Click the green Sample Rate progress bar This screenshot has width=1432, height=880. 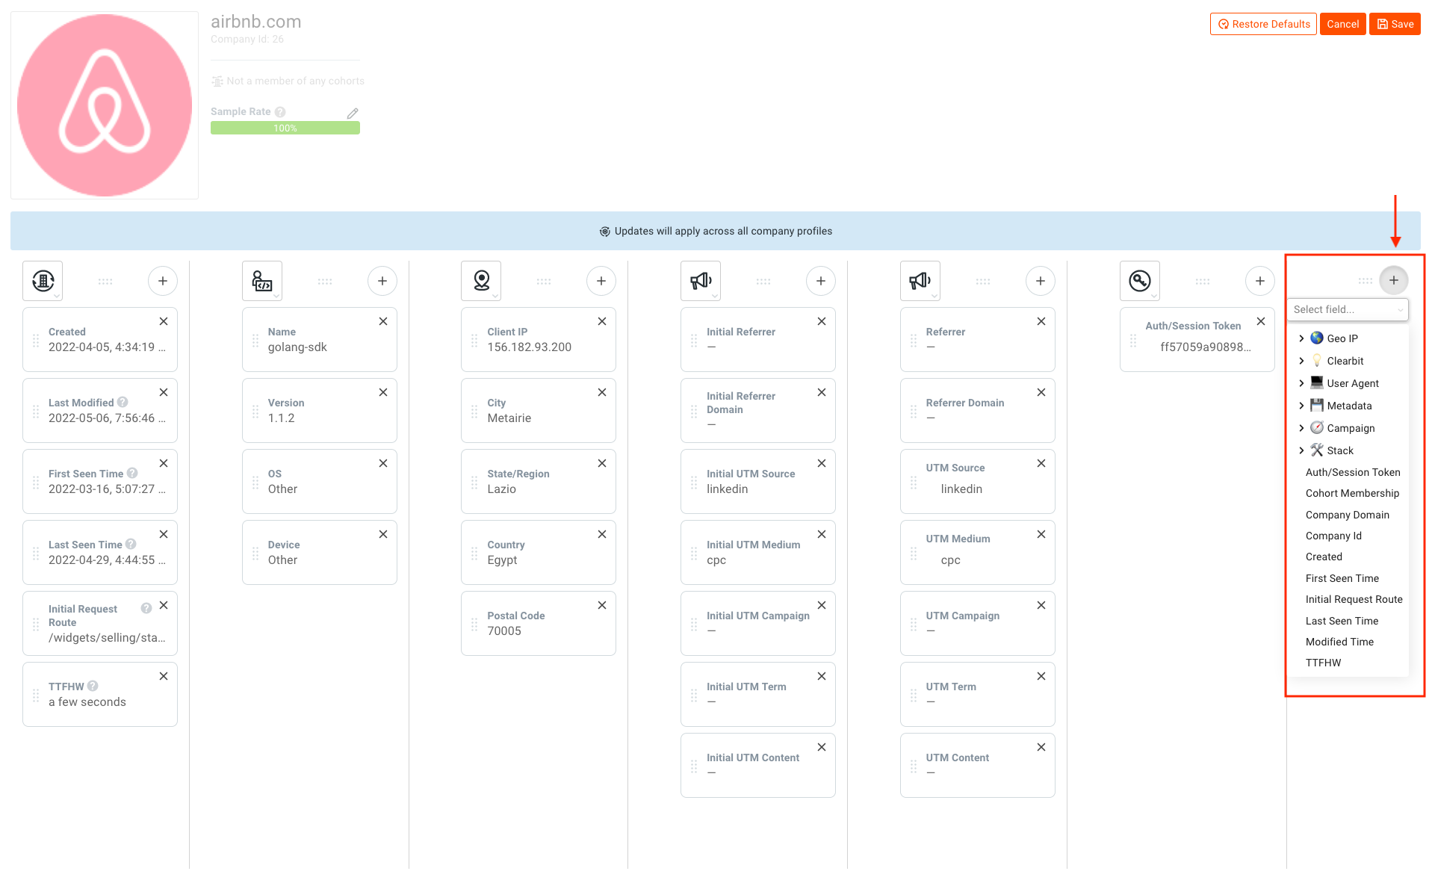[x=285, y=128]
